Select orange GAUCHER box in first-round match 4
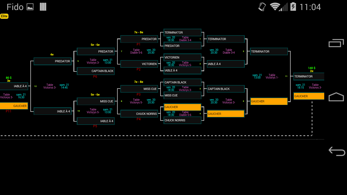The height and width of the screenshot is (195, 347). (182, 107)
